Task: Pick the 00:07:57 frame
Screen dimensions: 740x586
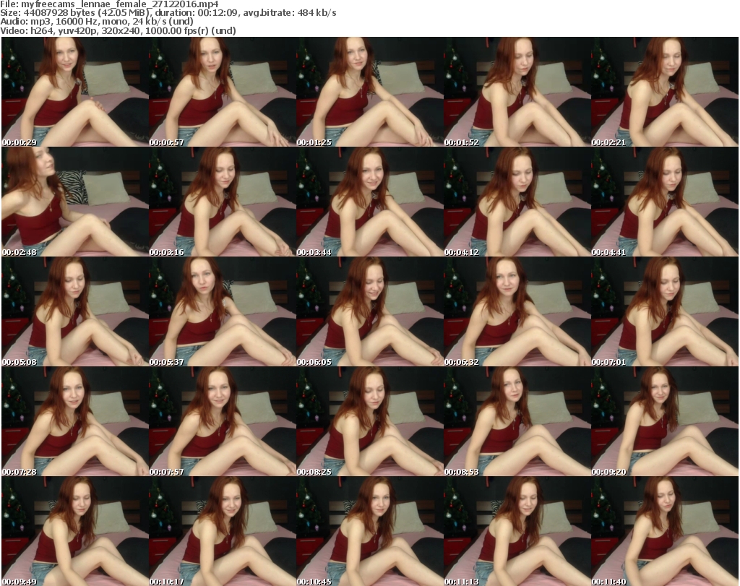Action: tap(223, 422)
